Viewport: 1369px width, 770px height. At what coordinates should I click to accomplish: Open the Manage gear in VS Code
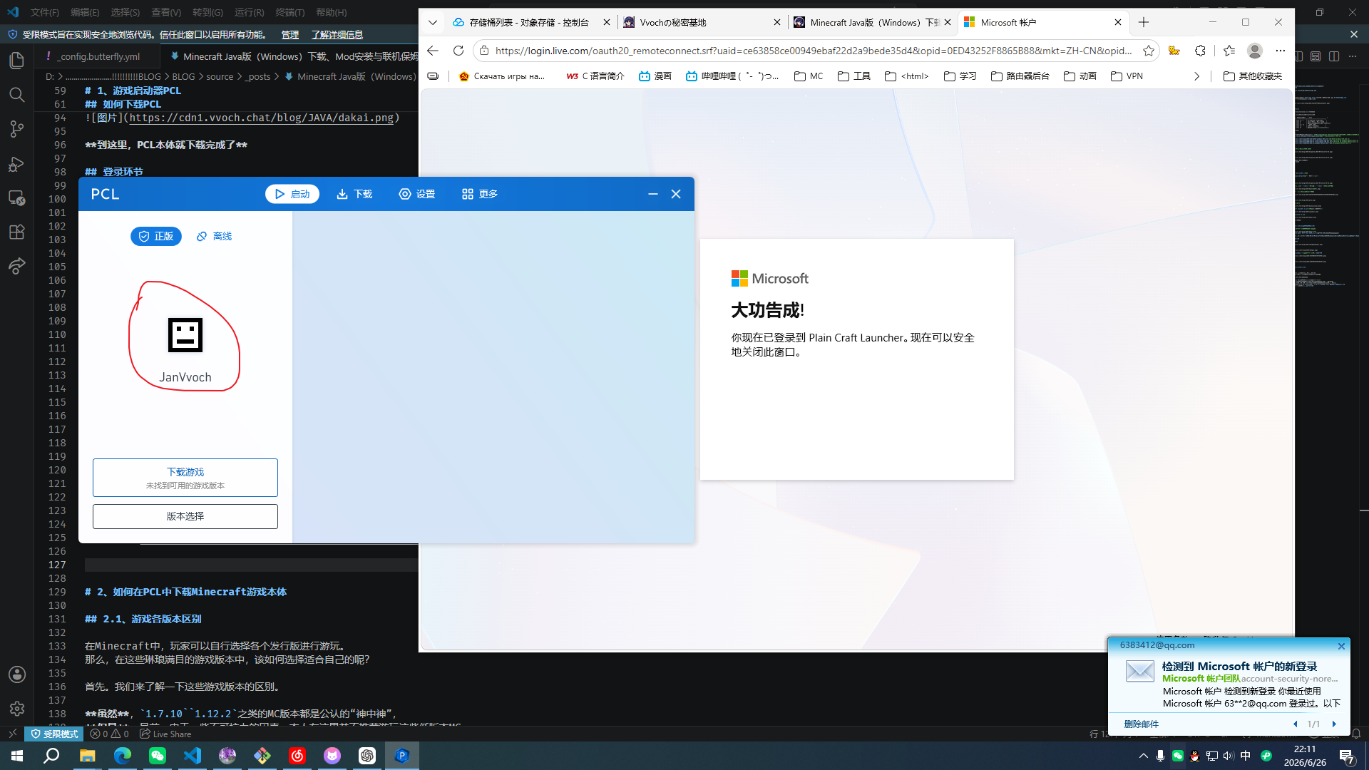point(17,709)
